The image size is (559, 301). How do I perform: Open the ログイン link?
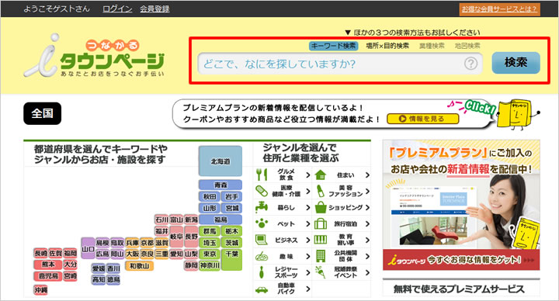117,9
